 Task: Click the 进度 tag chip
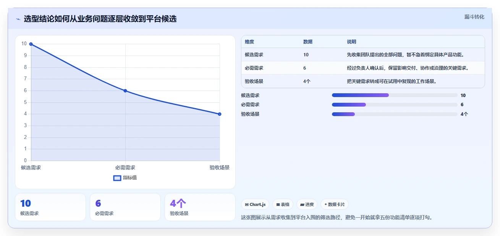tap(307, 204)
